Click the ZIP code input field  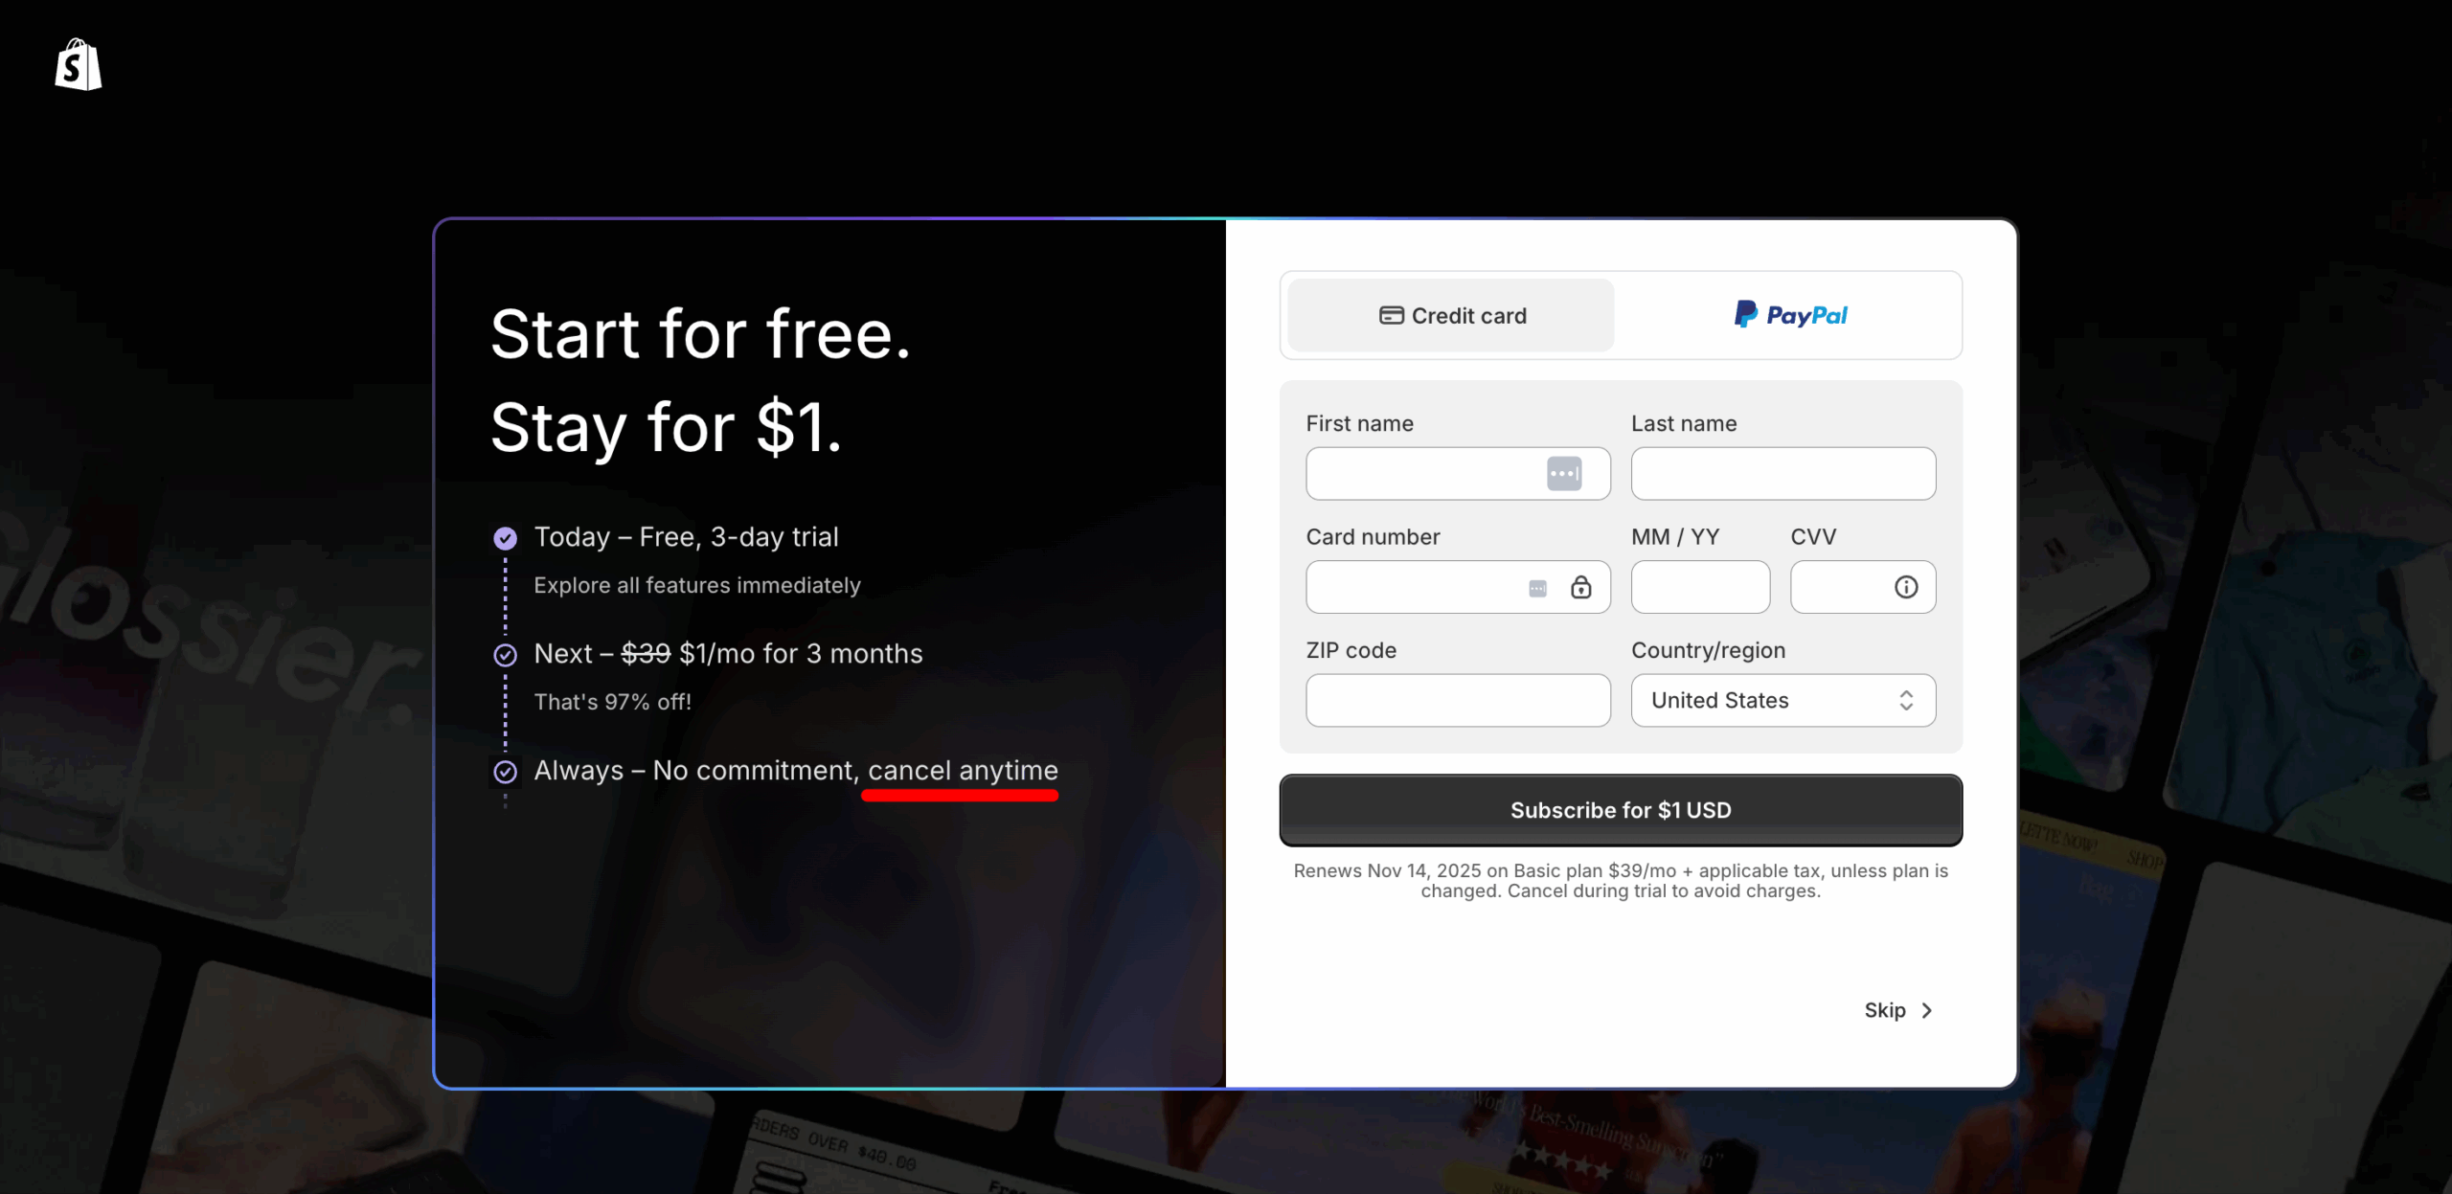[1457, 700]
